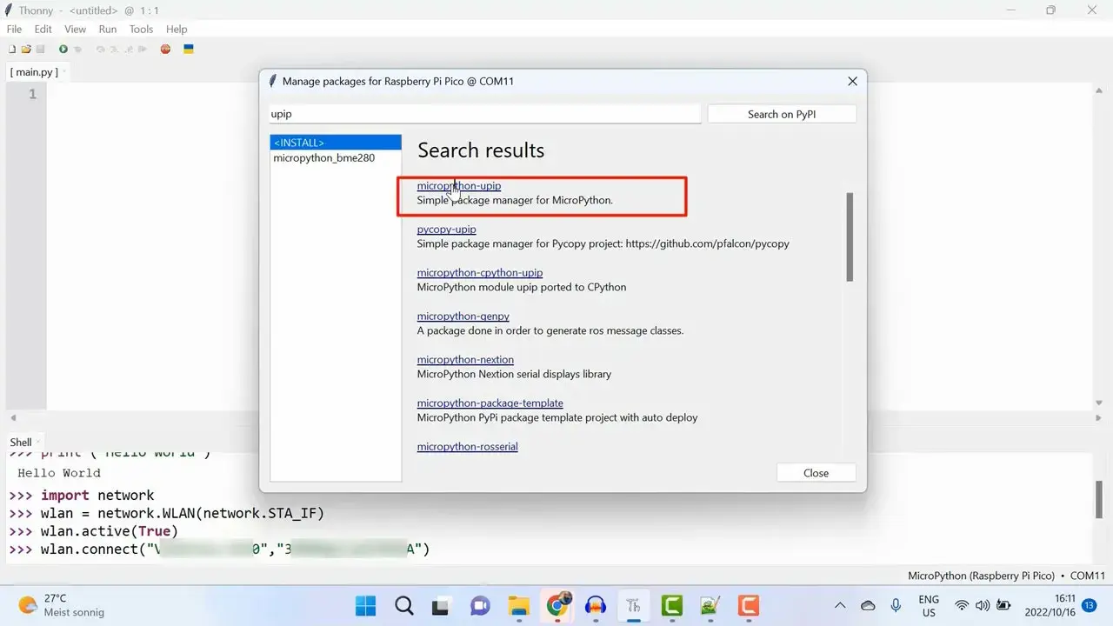The width and height of the screenshot is (1113, 626).
Task: Click the Step over debug icon
Action: click(x=101, y=50)
